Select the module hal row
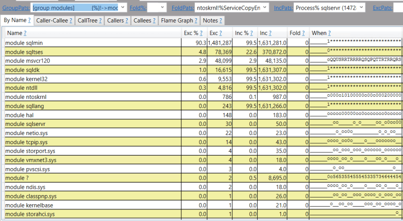This screenshot has height=221, width=403. (203, 115)
